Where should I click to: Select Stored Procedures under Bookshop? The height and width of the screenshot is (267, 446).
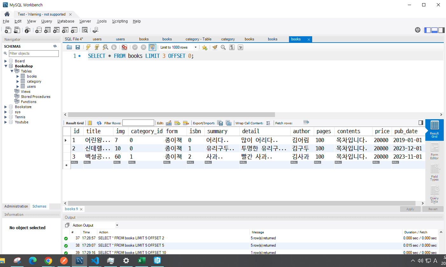pos(36,97)
